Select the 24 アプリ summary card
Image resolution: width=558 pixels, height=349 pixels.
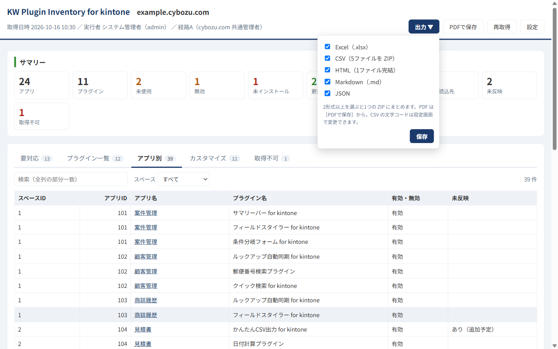(x=42, y=86)
